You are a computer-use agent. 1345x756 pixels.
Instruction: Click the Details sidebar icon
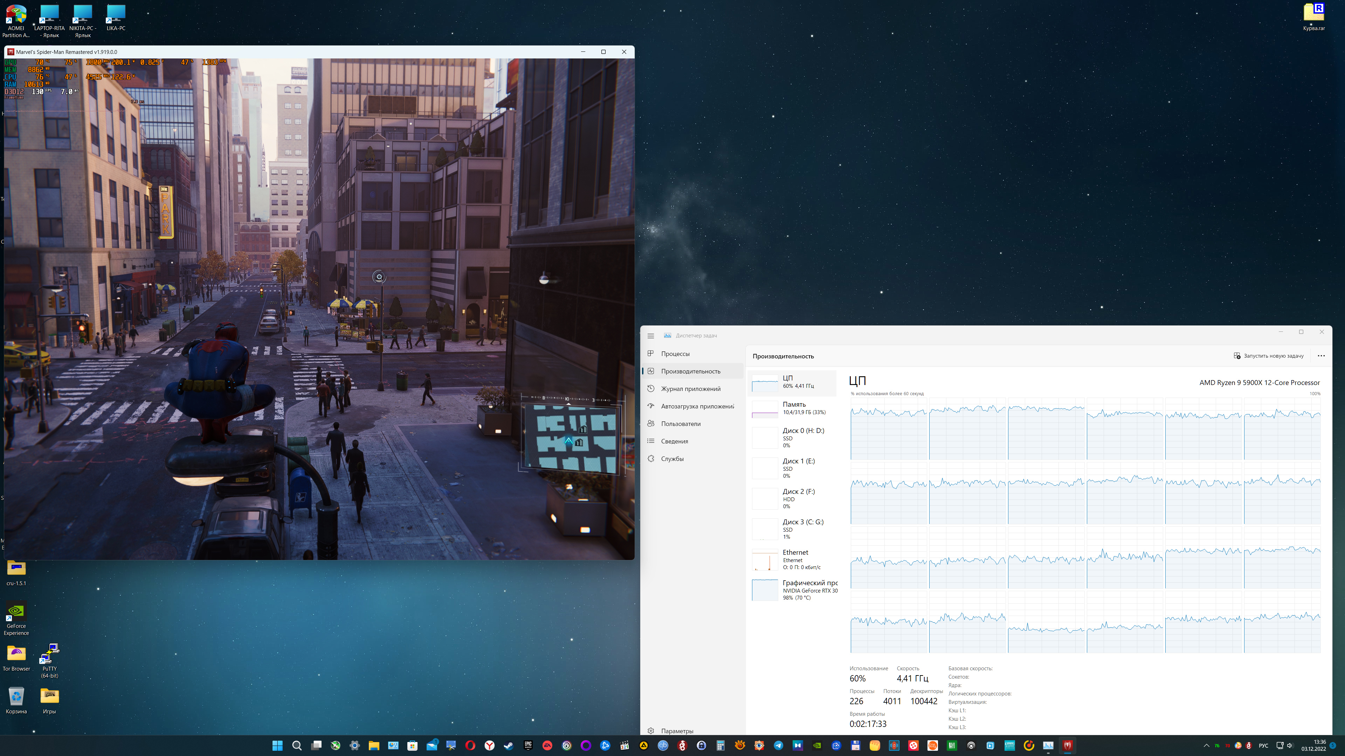(x=650, y=441)
